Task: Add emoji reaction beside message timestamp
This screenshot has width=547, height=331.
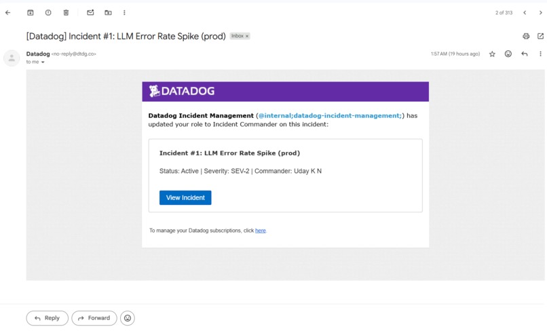Action: point(508,54)
